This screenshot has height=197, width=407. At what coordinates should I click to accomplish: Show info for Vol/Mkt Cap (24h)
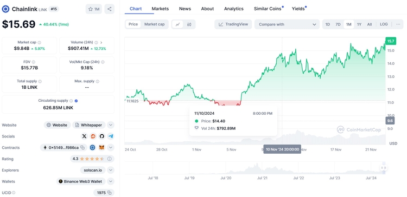pyautogui.click(x=103, y=62)
